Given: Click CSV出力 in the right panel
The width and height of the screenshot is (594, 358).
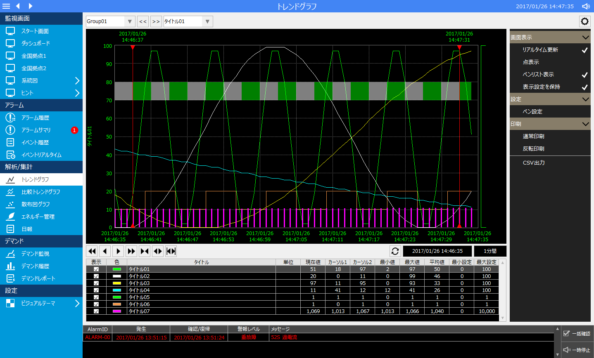Looking at the screenshot, I should point(534,163).
